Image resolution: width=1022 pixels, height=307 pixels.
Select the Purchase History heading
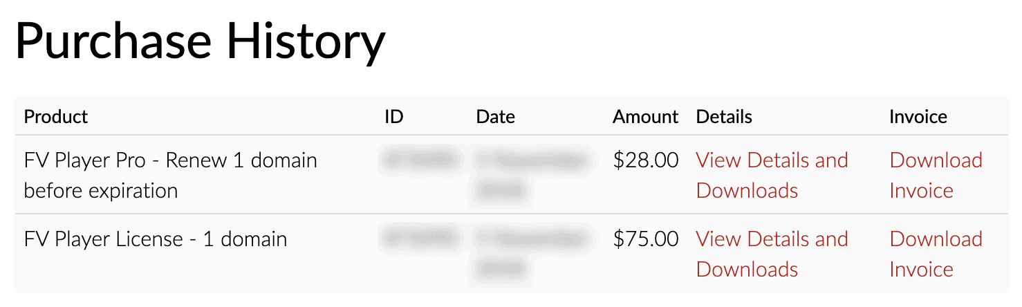(x=200, y=40)
